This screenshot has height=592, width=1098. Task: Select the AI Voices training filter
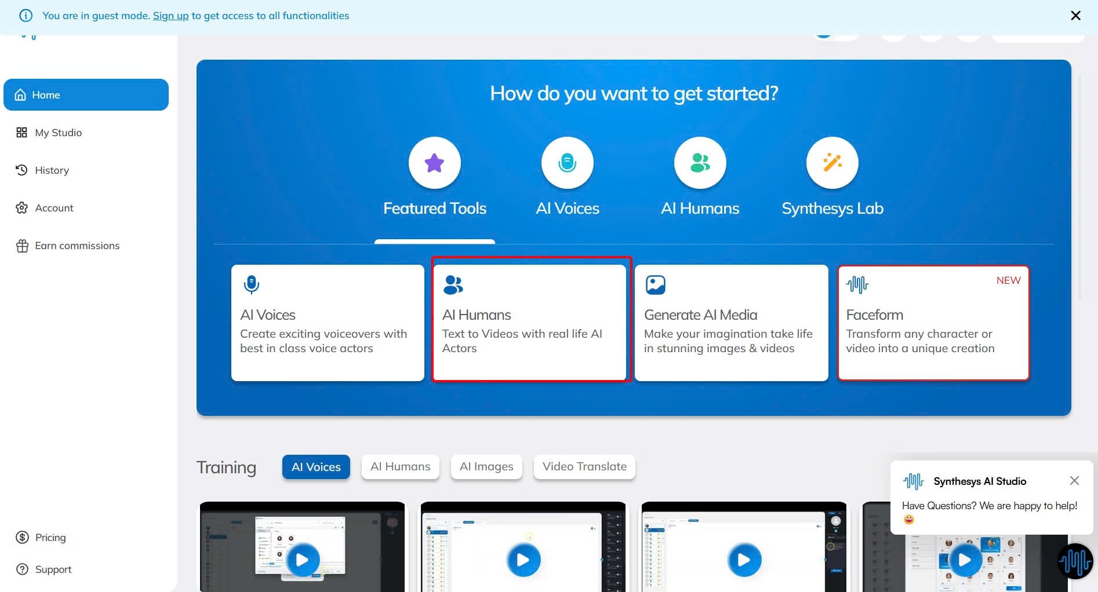(316, 467)
